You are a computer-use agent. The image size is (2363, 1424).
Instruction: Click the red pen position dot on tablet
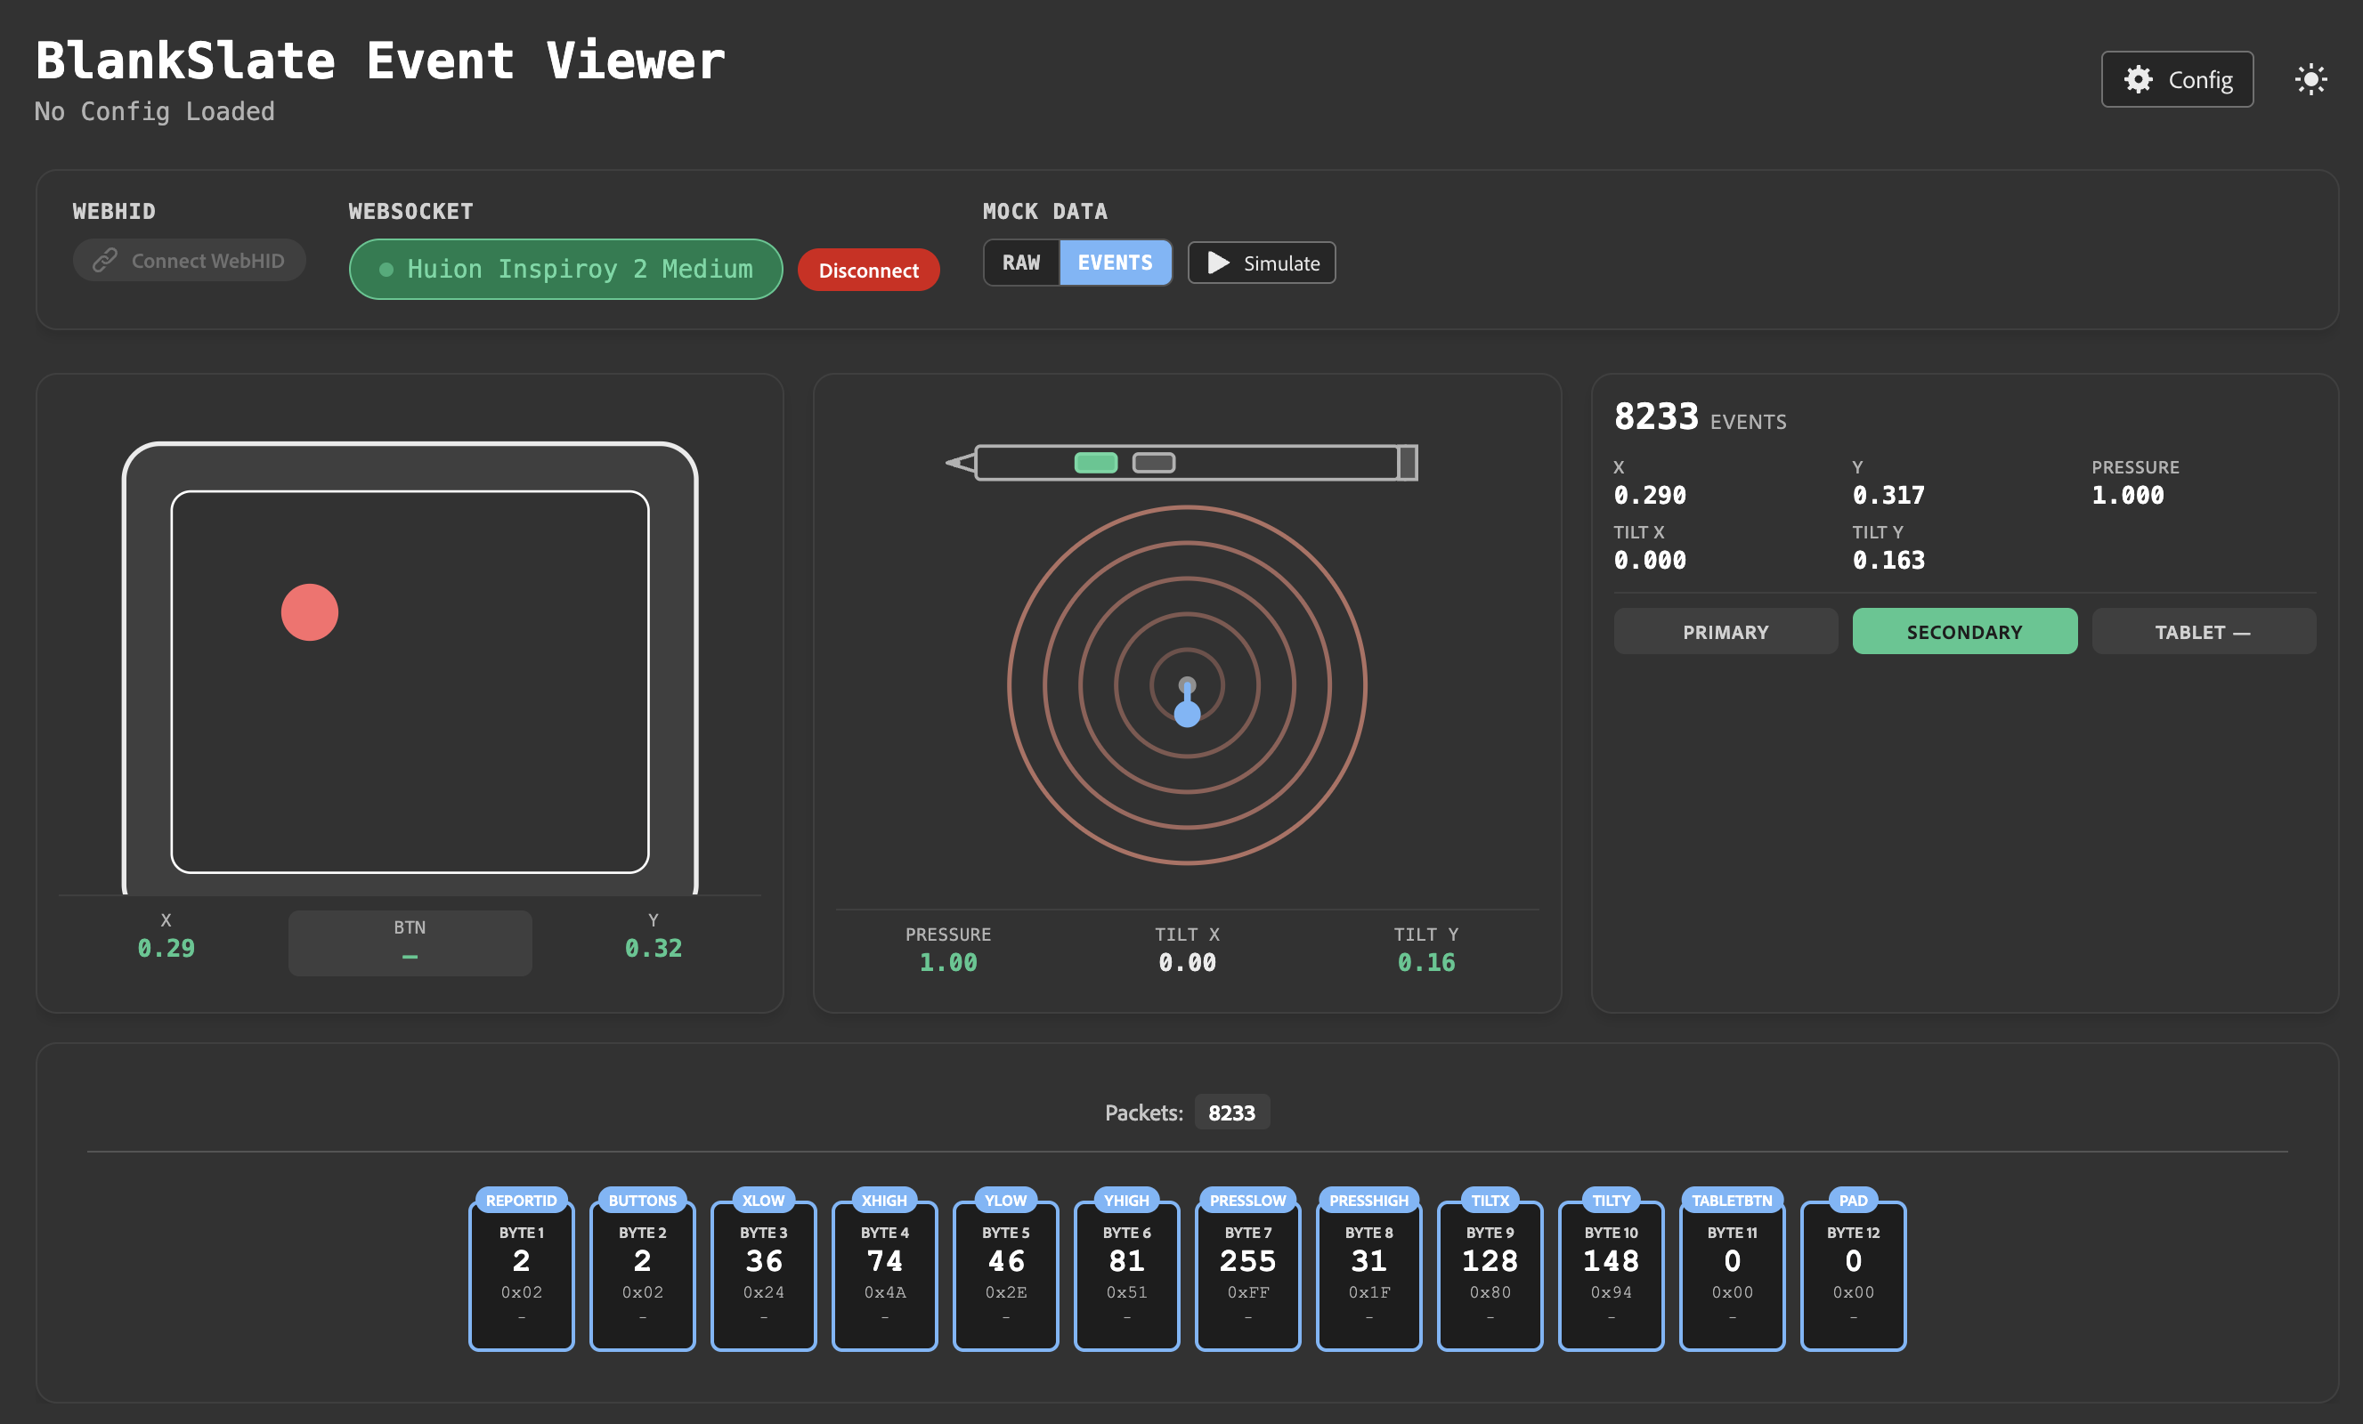310,611
